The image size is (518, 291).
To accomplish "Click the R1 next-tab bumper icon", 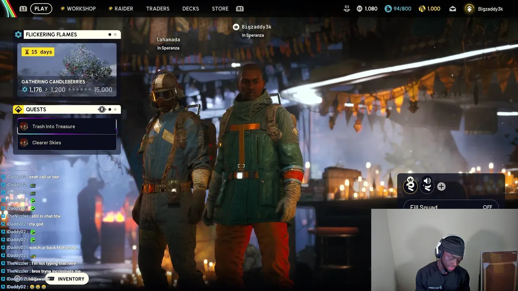I will 240,8.
